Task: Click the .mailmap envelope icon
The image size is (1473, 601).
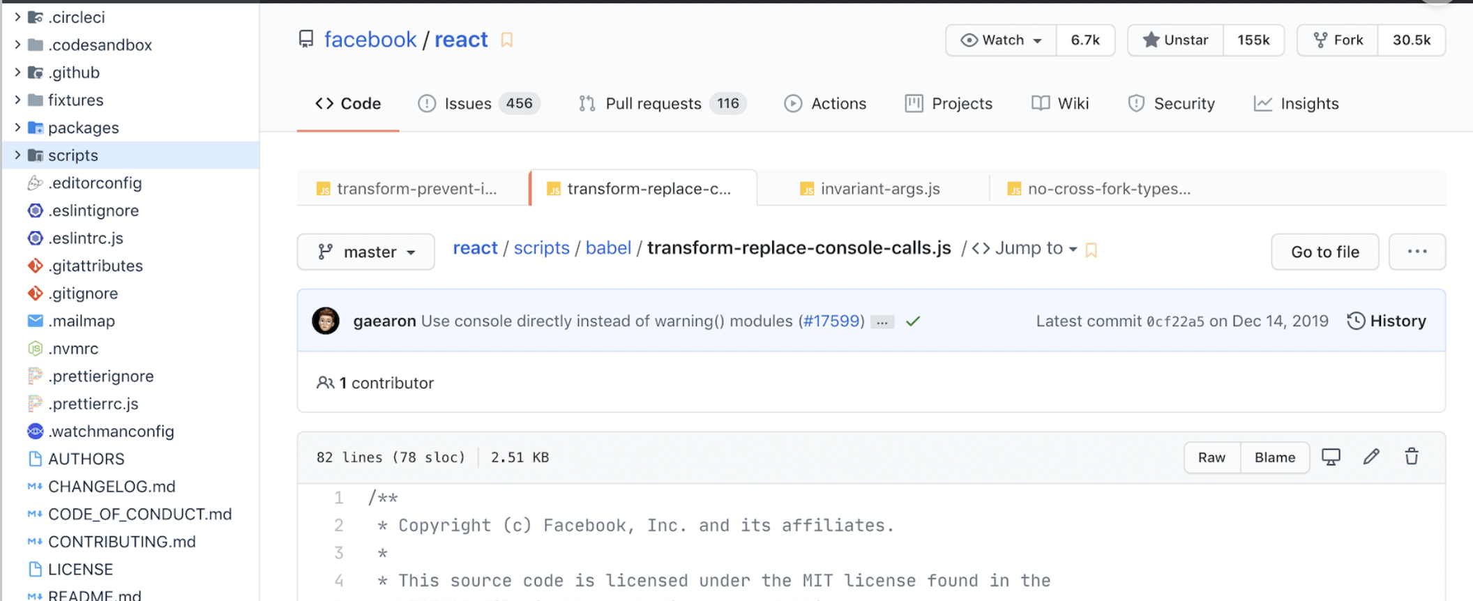Action: 35,321
